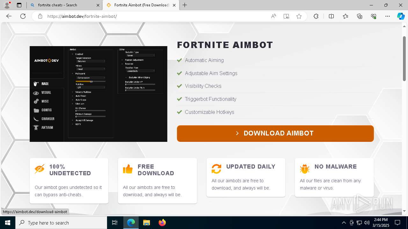The height and width of the screenshot is (229, 408).
Task: Open the tab actions menu icon
Action: click(x=19, y=5)
